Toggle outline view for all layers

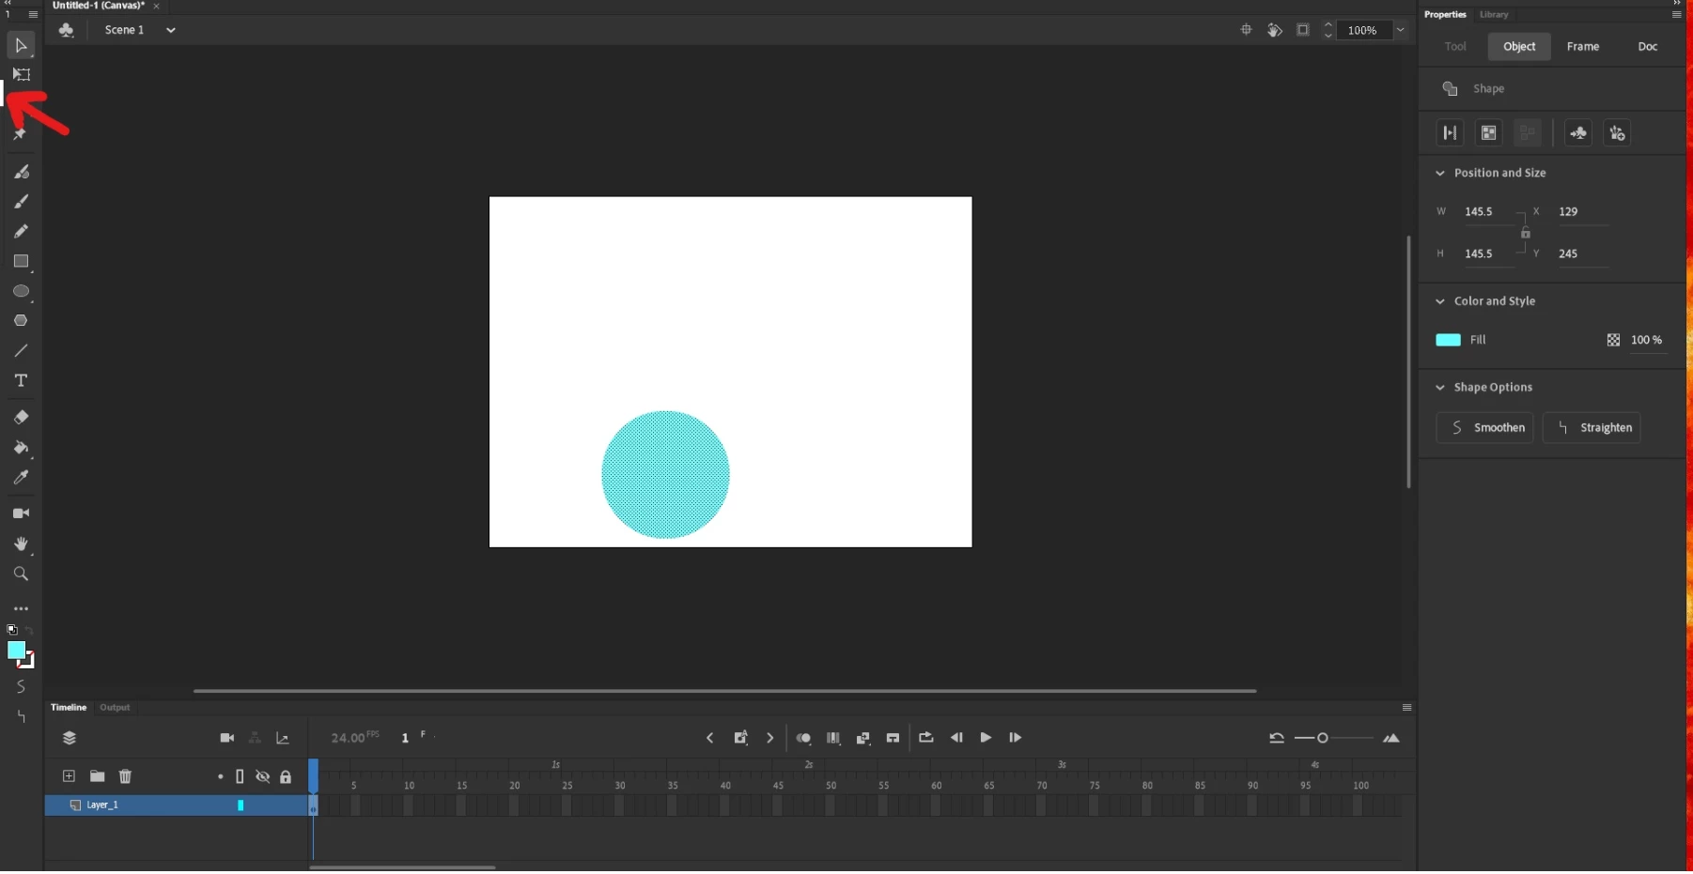[x=240, y=777]
